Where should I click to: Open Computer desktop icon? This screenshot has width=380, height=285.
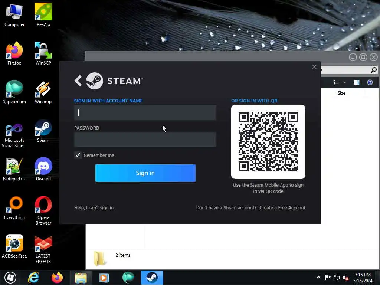point(14,15)
